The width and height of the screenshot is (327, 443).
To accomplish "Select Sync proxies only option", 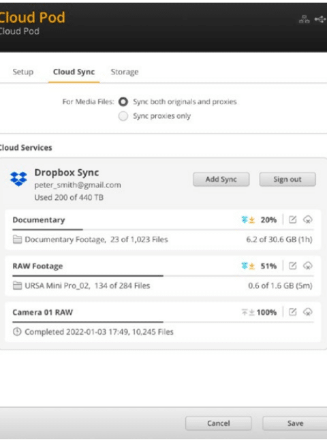I will coord(123,116).
